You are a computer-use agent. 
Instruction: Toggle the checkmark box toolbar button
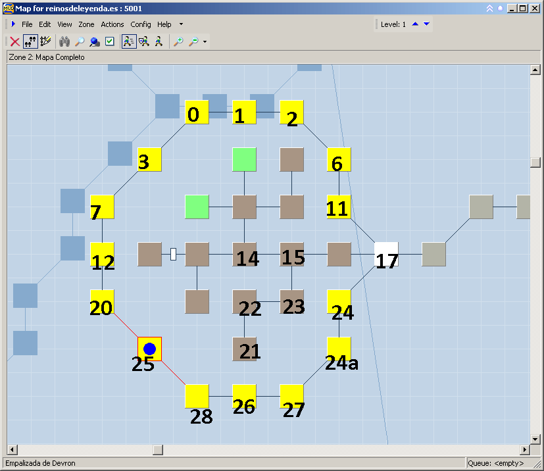(x=110, y=41)
